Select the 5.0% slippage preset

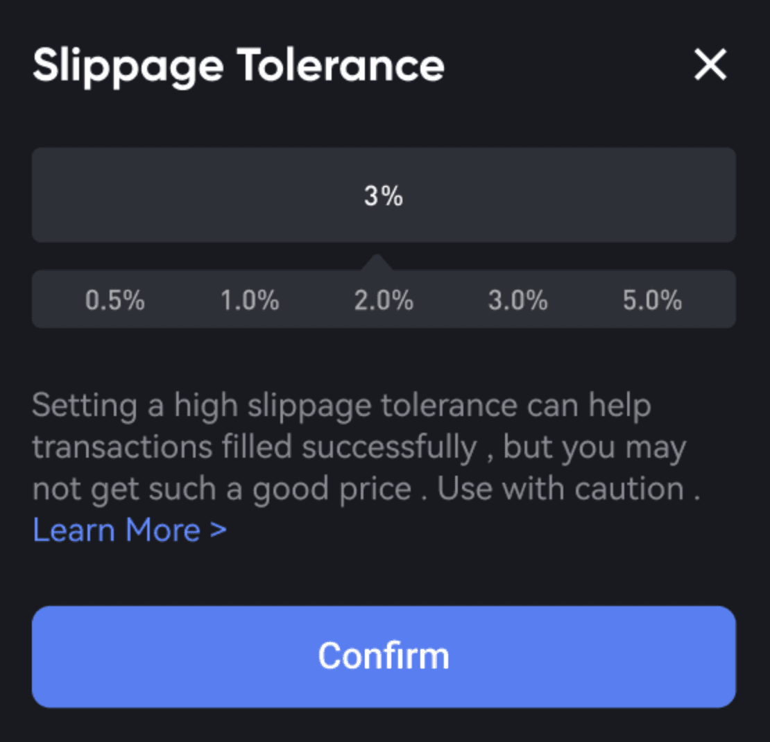pos(652,301)
